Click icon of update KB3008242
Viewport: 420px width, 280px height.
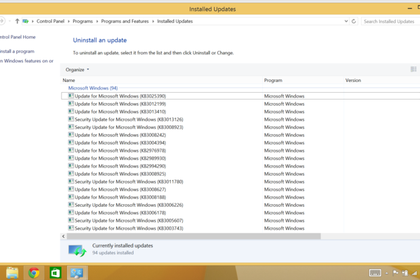[70, 135]
